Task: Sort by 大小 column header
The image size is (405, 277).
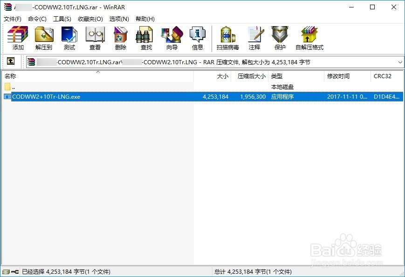Action: click(213, 76)
